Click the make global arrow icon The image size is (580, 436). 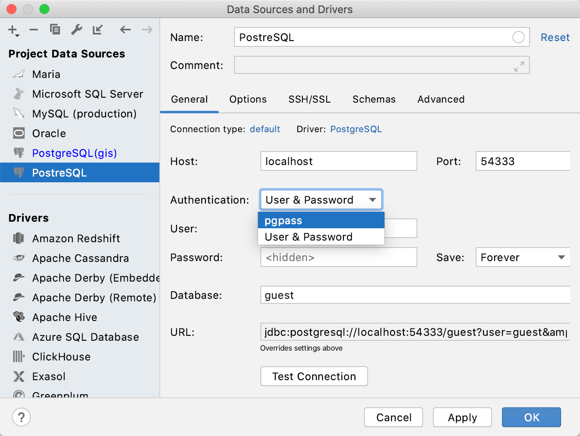coord(98,30)
